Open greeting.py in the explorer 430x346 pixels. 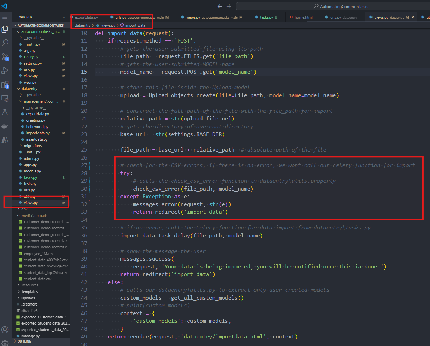click(41, 120)
